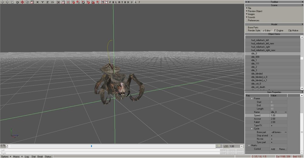Collapse the Frame group in Item Properties
The width and height of the screenshot is (304, 158).
tap(252, 99)
